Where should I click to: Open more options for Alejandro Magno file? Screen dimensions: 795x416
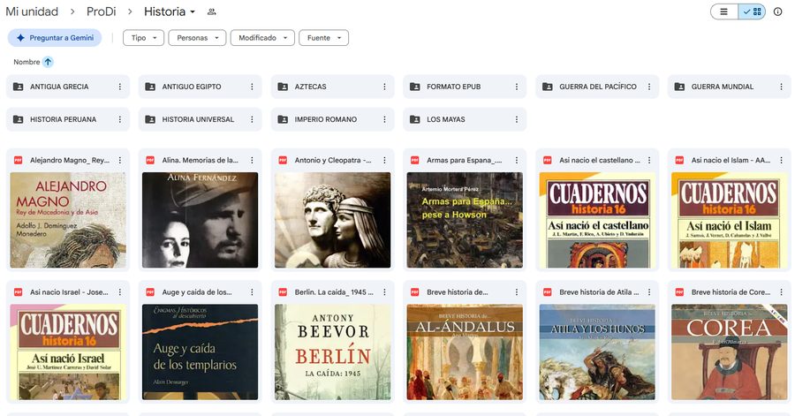point(119,160)
